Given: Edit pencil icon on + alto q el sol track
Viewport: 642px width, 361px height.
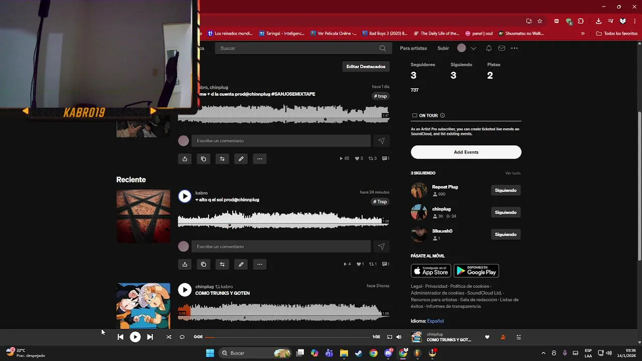Looking at the screenshot, I should pyautogui.click(x=241, y=264).
